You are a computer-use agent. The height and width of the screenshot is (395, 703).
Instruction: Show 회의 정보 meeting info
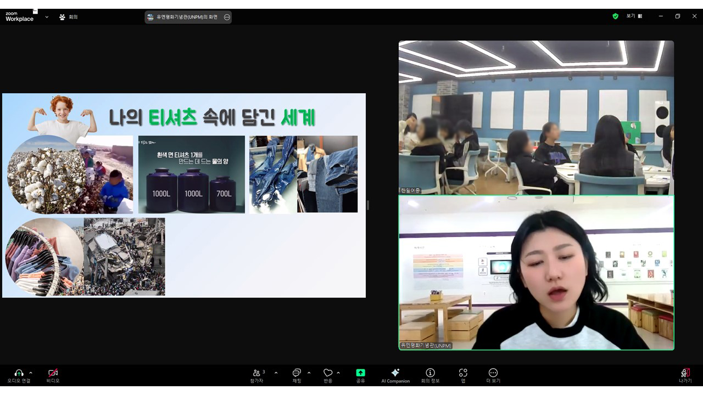430,373
